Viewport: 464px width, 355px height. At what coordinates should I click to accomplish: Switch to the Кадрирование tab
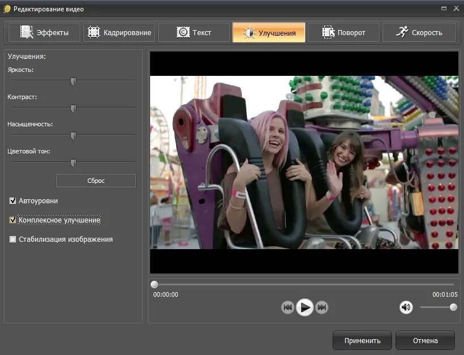119,32
